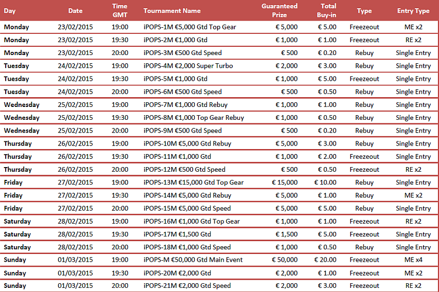Select 'iPOPS-17M €1,500 Gtd' tournament name
439x292 pixels.
(177, 234)
